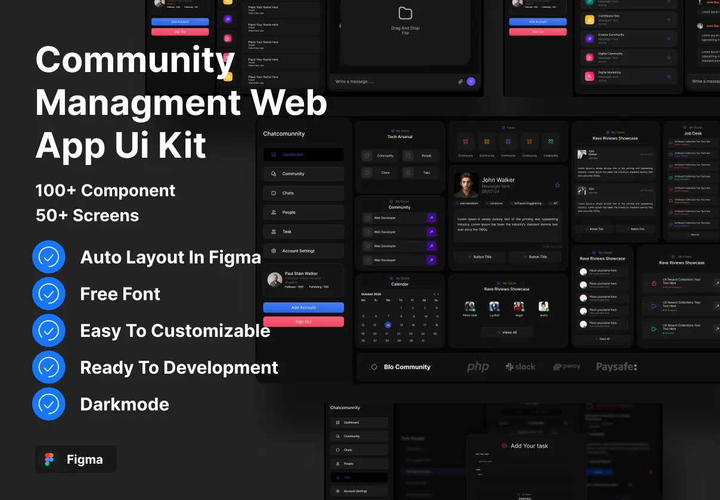Image resolution: width=720 pixels, height=500 pixels.
Task: Tick the green checkbox in Job Desk list
Action: [x=671, y=177]
